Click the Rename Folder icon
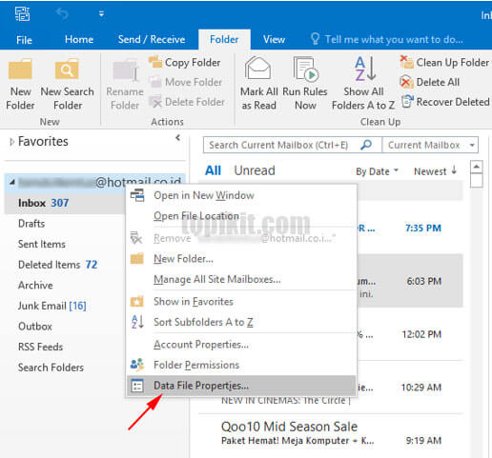The height and width of the screenshot is (458, 492). coord(125,84)
